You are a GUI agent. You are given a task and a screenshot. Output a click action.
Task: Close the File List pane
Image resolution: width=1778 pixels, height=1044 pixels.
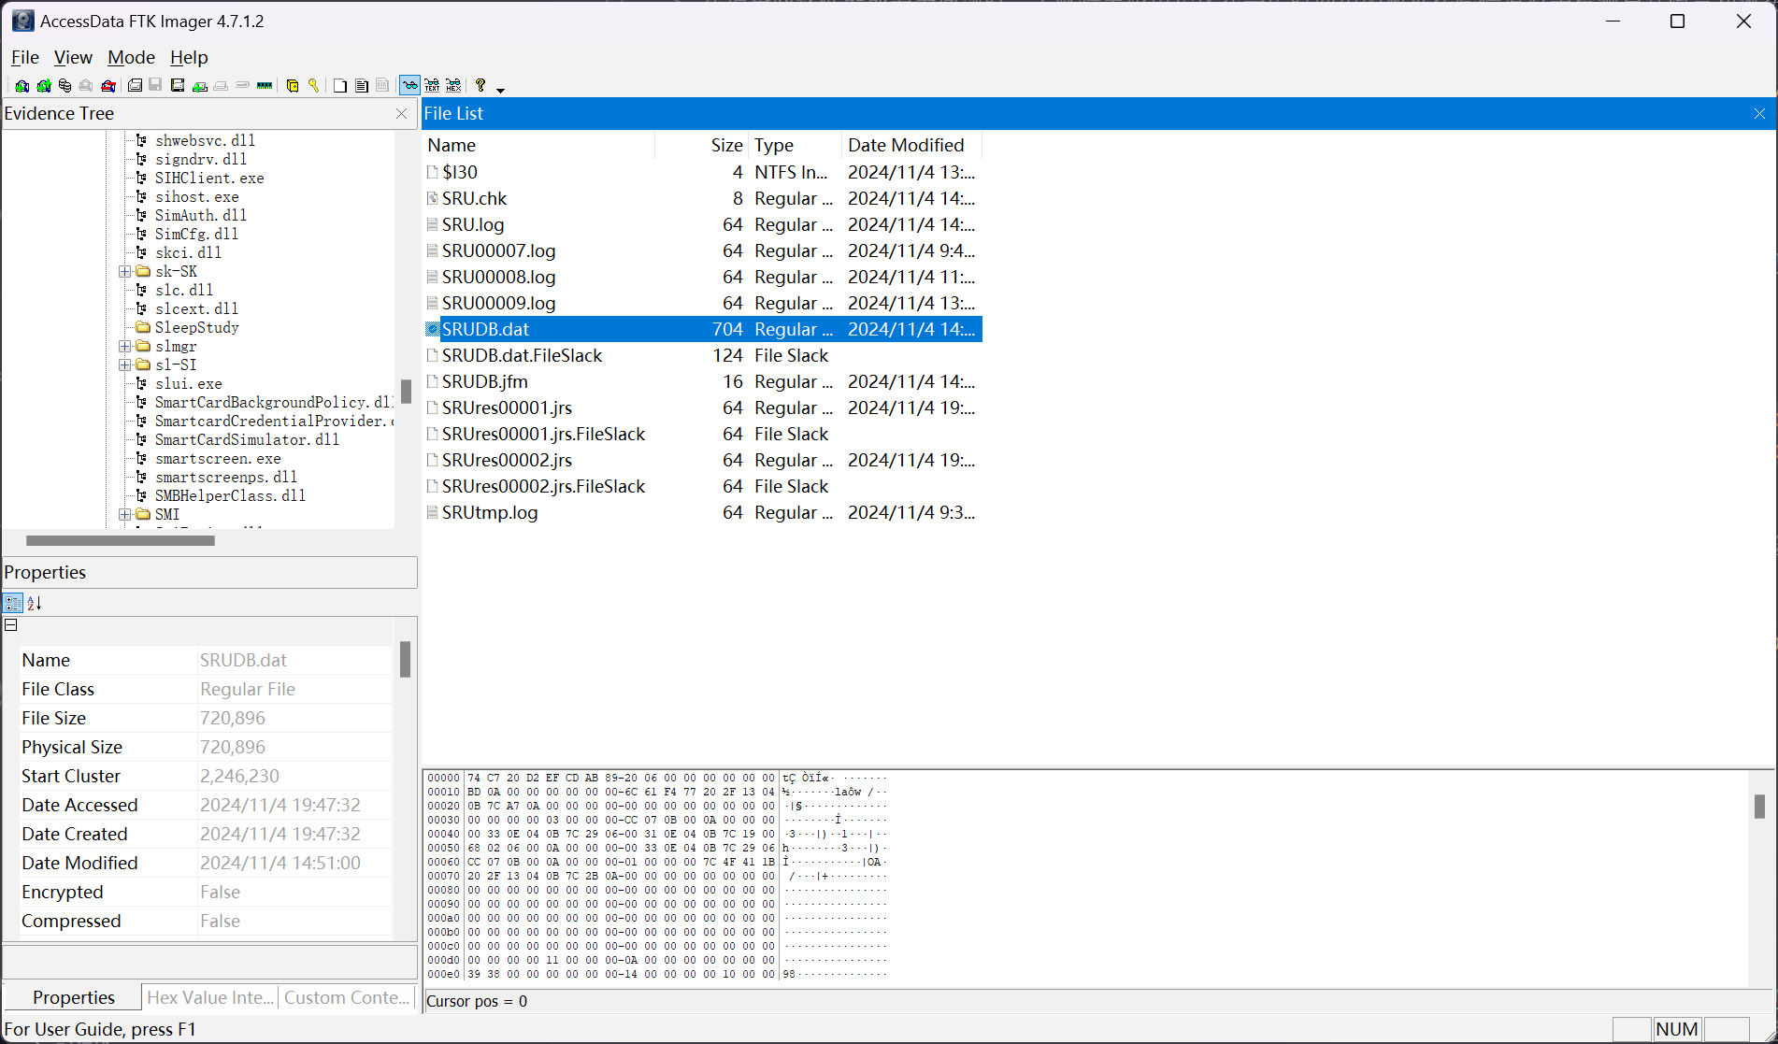pos(1759,113)
